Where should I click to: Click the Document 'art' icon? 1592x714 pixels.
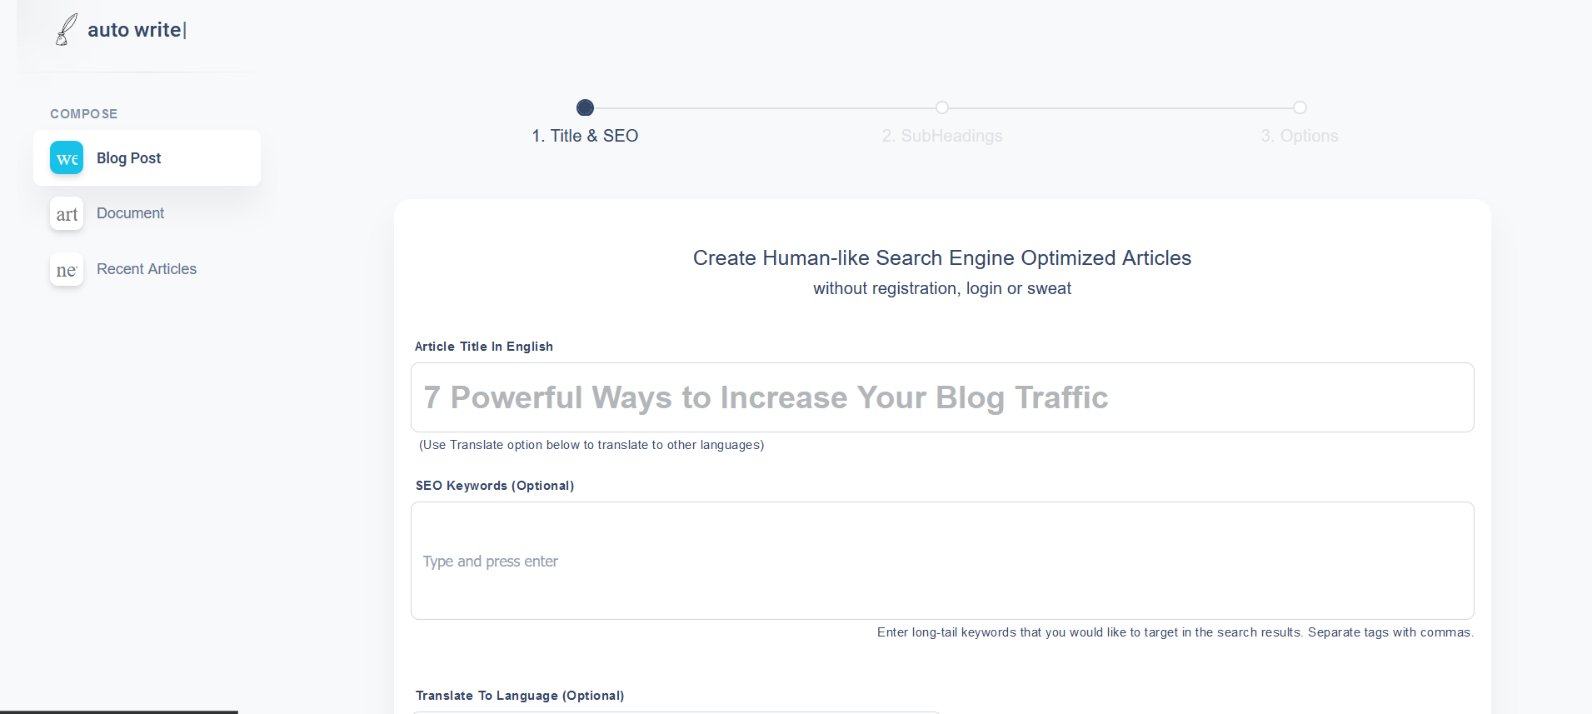pos(67,214)
